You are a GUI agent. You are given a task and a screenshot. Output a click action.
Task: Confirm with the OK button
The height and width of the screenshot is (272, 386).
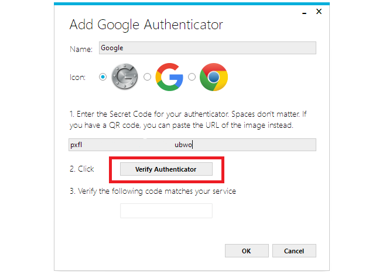(x=246, y=250)
